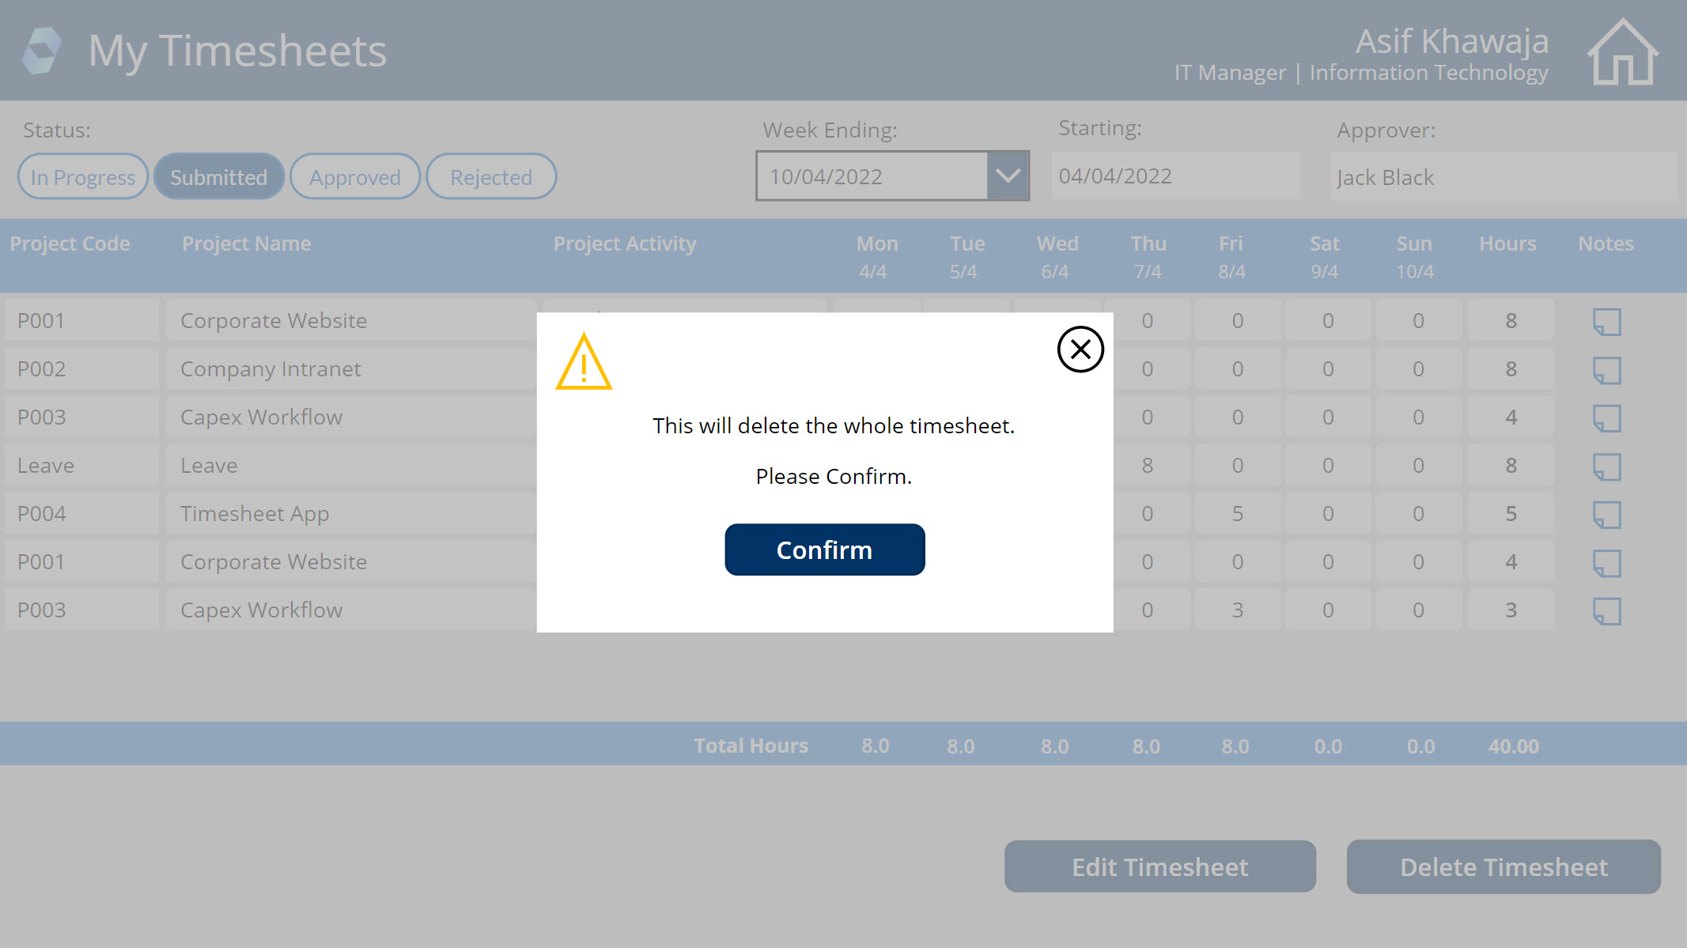Open notes for first Corporate Website row
The image size is (1687, 948).
[x=1606, y=322]
